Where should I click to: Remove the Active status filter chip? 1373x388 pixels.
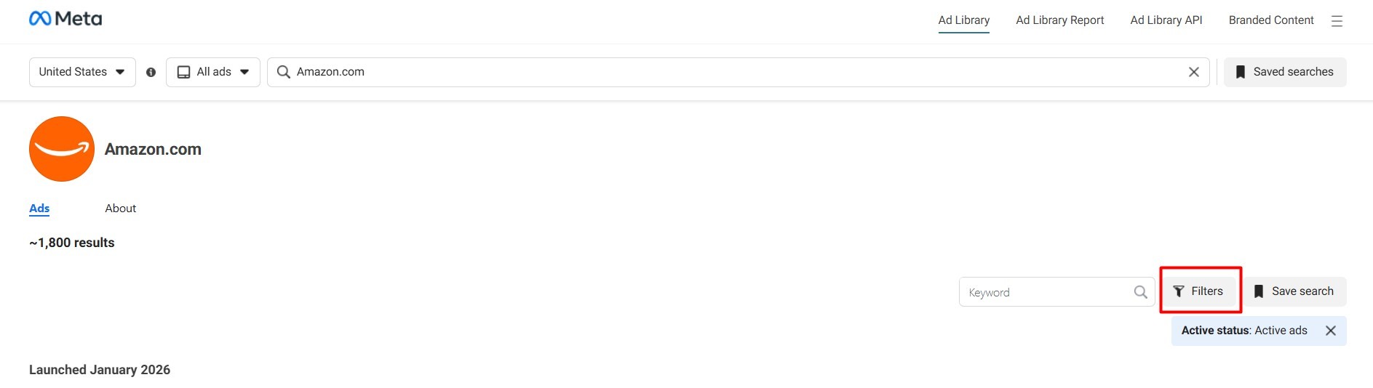pos(1331,331)
